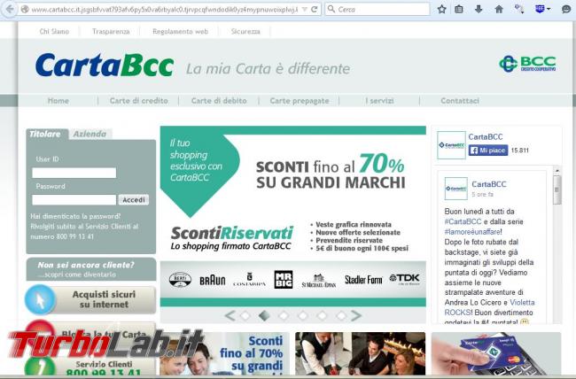Open the #CartaBCC hashtag link

(463, 221)
